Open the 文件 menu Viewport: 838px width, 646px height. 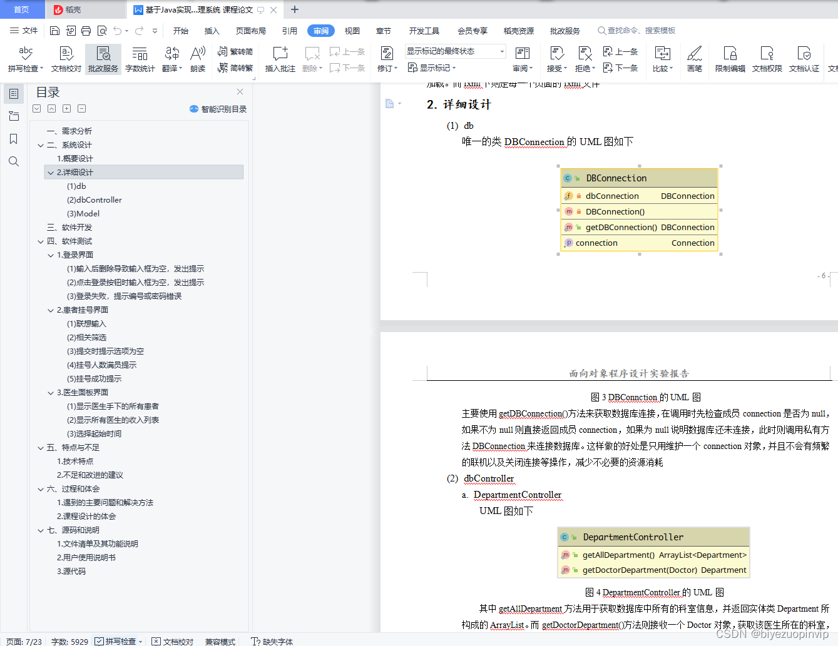(x=24, y=31)
